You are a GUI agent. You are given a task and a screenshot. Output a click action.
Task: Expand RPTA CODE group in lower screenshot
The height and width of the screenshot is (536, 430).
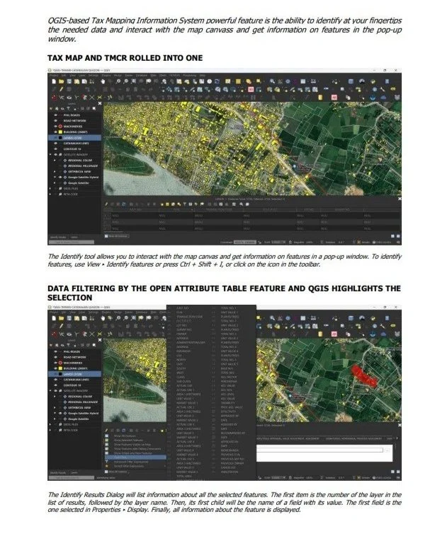[51, 430]
